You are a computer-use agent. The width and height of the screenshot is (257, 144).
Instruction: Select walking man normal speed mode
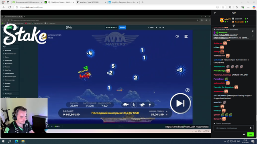click(x=134, y=105)
